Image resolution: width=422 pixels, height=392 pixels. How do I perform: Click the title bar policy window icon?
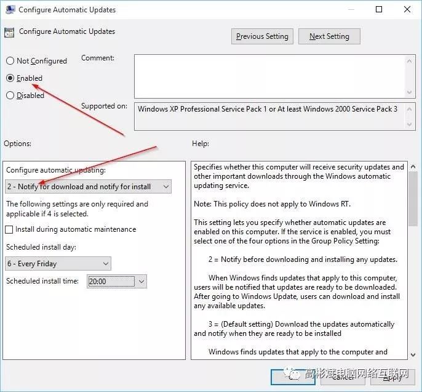tap(10, 10)
